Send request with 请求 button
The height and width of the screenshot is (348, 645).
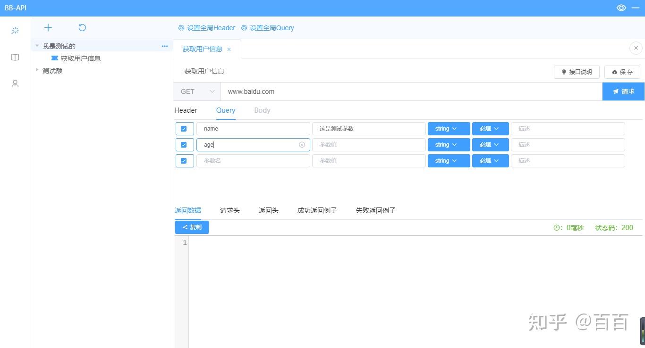(x=623, y=91)
